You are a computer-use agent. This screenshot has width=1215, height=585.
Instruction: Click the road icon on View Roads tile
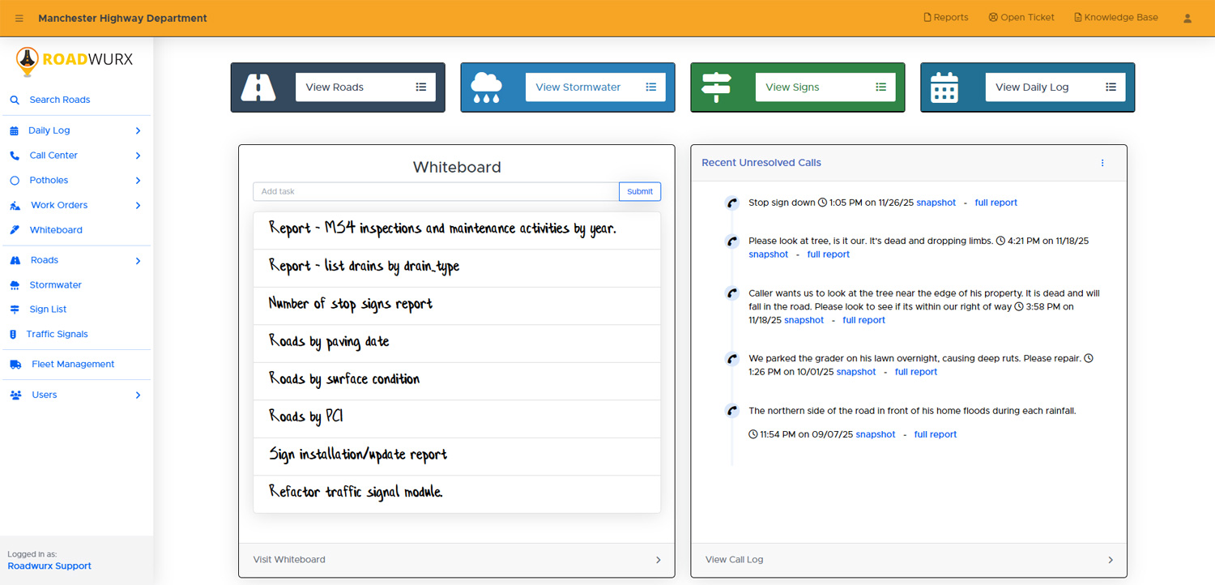259,88
